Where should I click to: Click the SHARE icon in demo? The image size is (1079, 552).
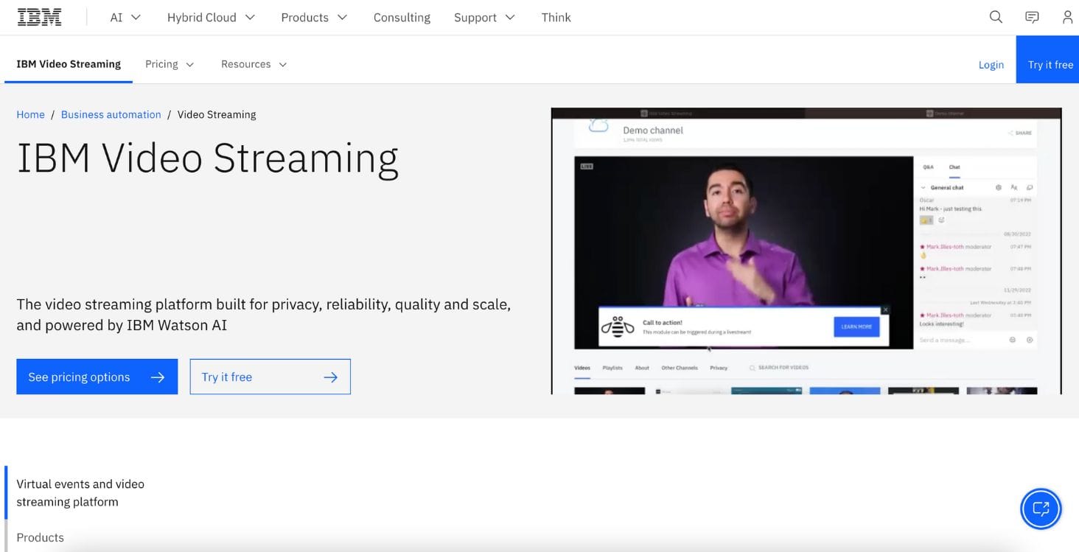(1019, 133)
